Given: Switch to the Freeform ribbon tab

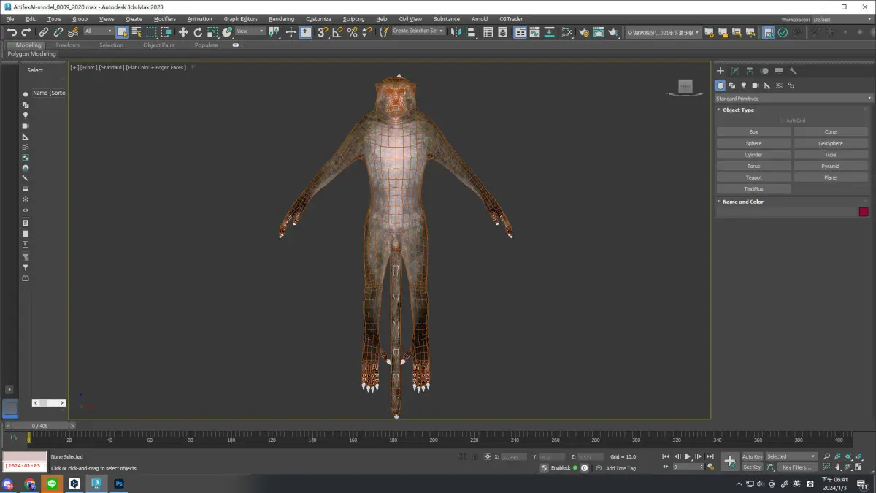Looking at the screenshot, I should pos(68,45).
